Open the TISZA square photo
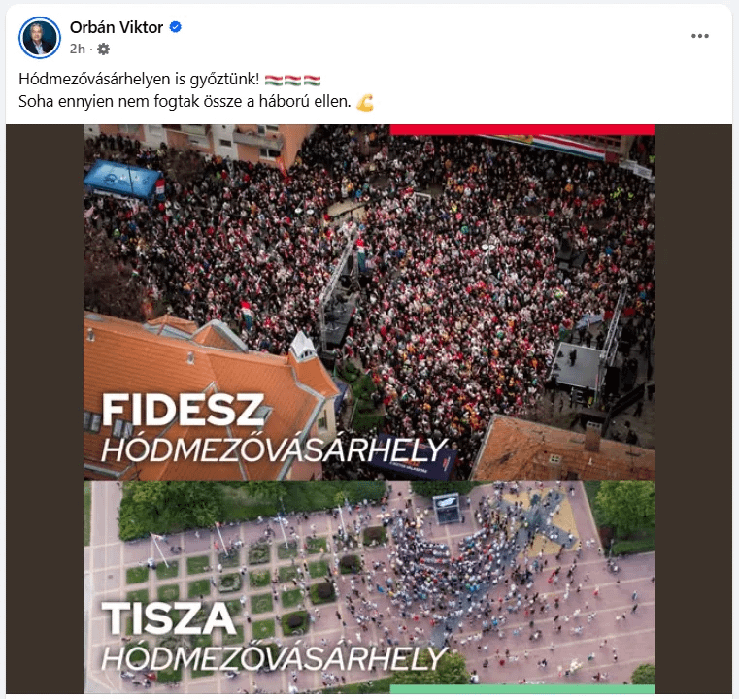 (369, 587)
